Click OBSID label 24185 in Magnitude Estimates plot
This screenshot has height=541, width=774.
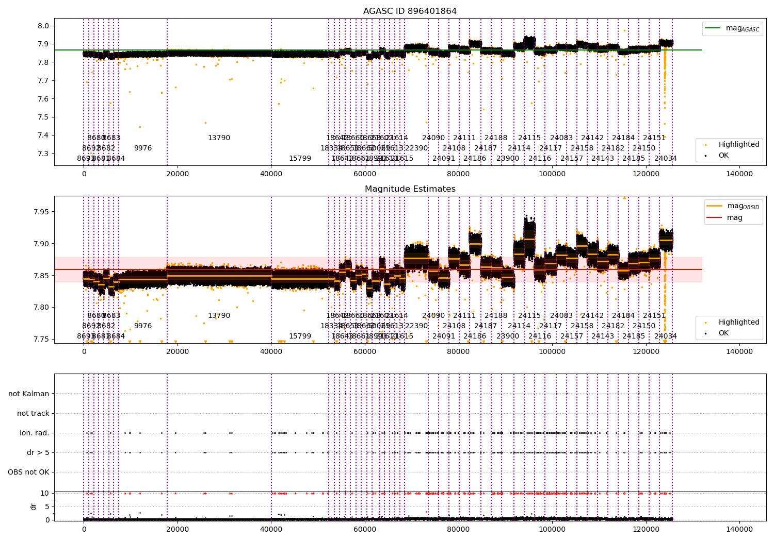(634, 336)
